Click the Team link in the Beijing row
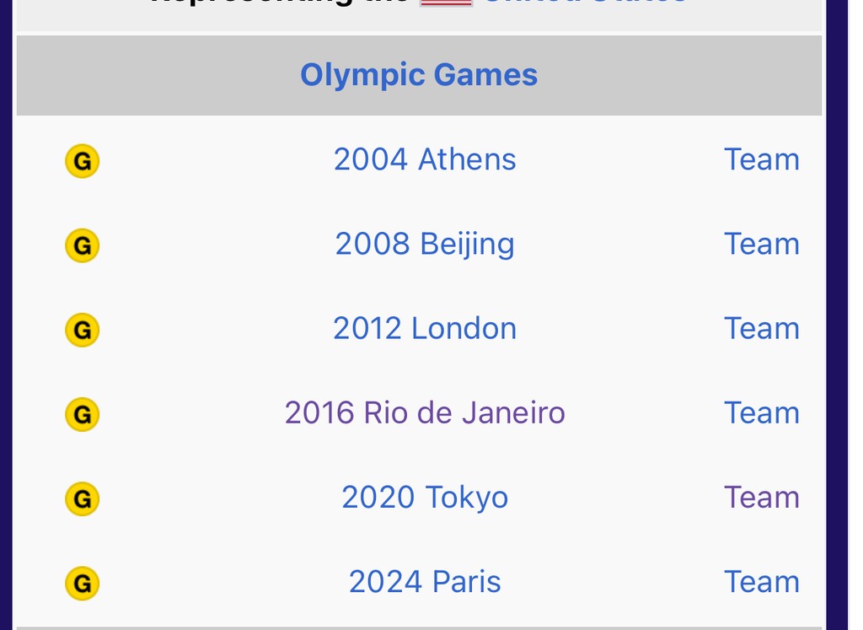The height and width of the screenshot is (630, 863). [762, 244]
